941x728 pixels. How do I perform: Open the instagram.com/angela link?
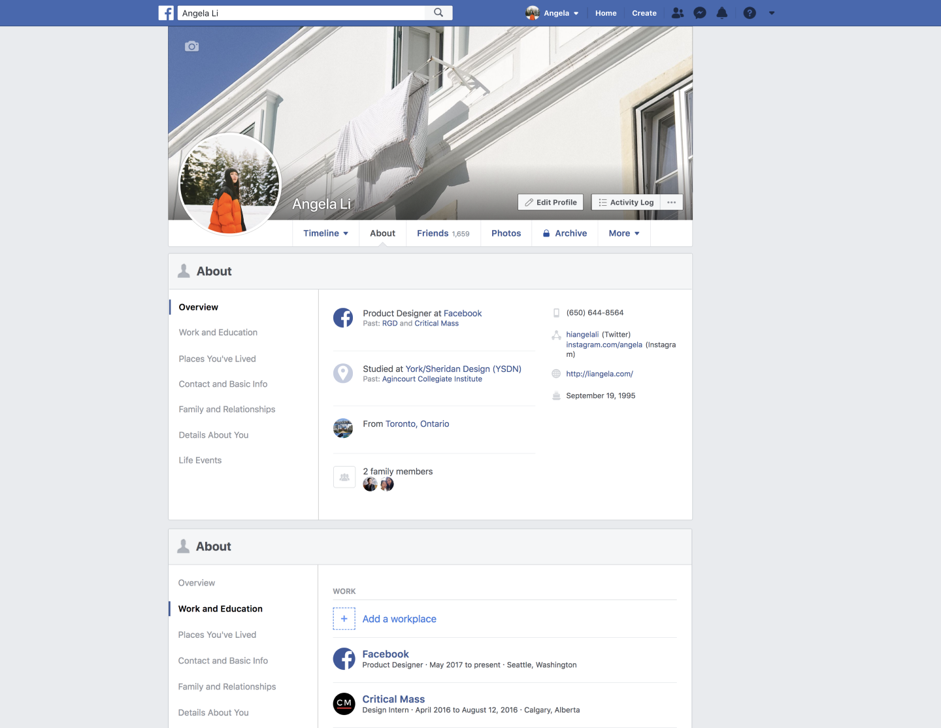[x=604, y=345]
